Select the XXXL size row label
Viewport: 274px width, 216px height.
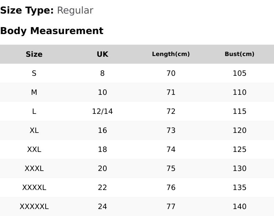point(34,168)
